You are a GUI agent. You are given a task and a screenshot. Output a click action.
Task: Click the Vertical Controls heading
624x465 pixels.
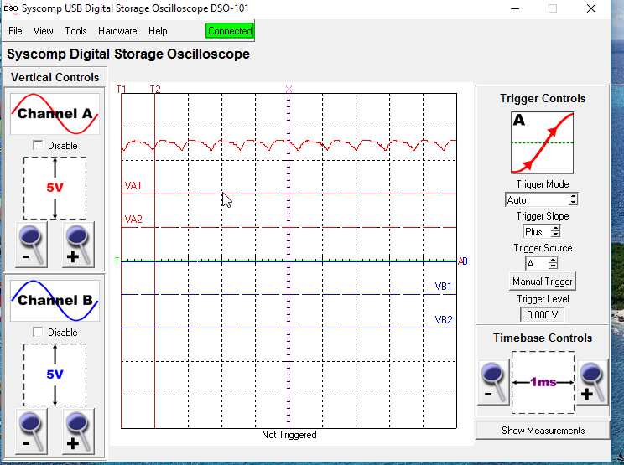(55, 77)
